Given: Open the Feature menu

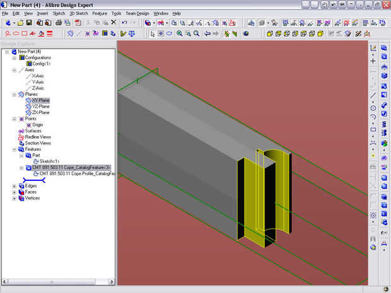Looking at the screenshot, I should 99,13.
